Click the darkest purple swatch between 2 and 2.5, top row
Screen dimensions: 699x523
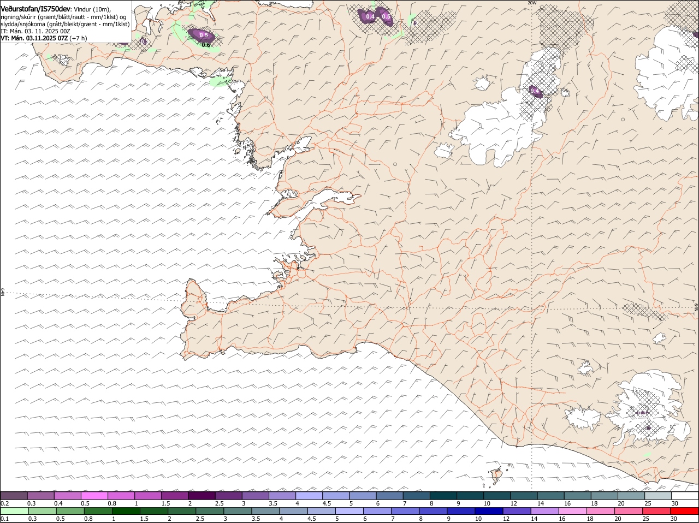point(202,495)
